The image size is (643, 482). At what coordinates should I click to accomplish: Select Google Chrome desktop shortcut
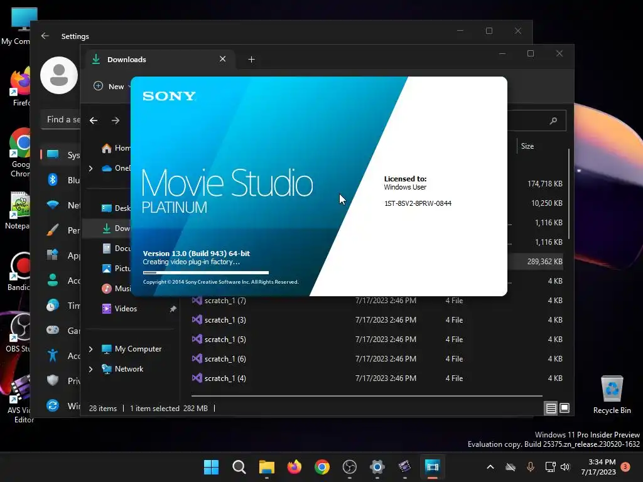[19, 153]
